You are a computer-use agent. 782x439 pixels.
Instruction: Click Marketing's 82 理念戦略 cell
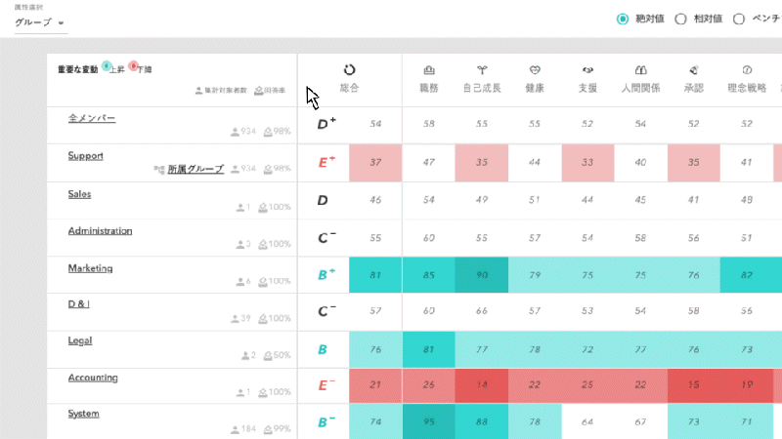click(747, 275)
